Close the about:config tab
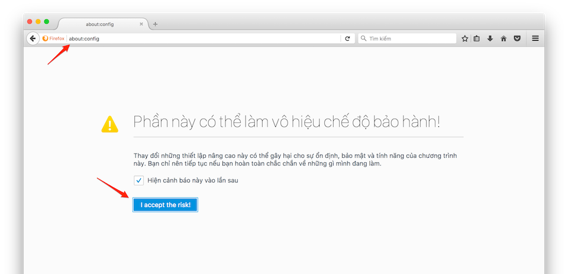568x274 pixels. 141,24
